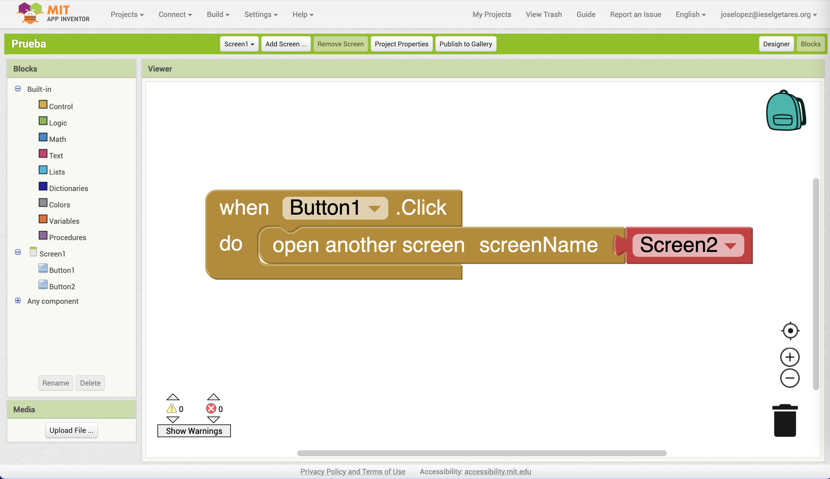Collapse the Built-in blocks section
Viewport: 830px width, 479px height.
point(18,89)
